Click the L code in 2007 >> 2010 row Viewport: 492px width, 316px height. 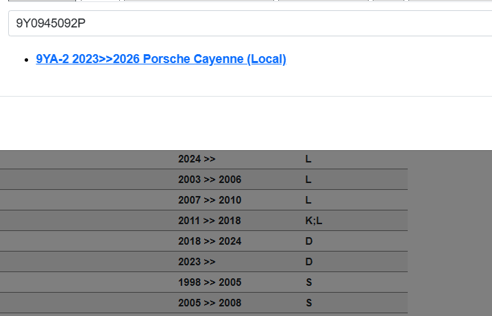click(x=308, y=200)
